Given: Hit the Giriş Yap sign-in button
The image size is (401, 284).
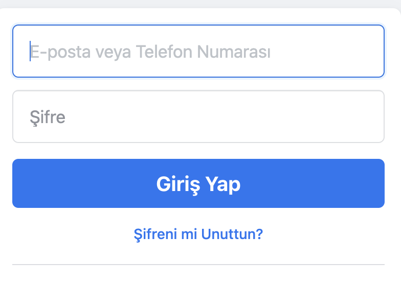Looking at the screenshot, I should [x=198, y=183].
